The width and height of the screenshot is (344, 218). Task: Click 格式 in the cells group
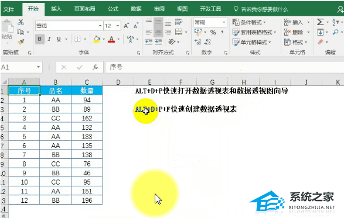tap(295, 42)
